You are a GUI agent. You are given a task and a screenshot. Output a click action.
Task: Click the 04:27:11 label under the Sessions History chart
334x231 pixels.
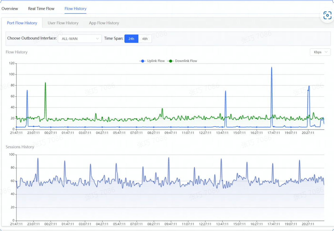[102, 224]
